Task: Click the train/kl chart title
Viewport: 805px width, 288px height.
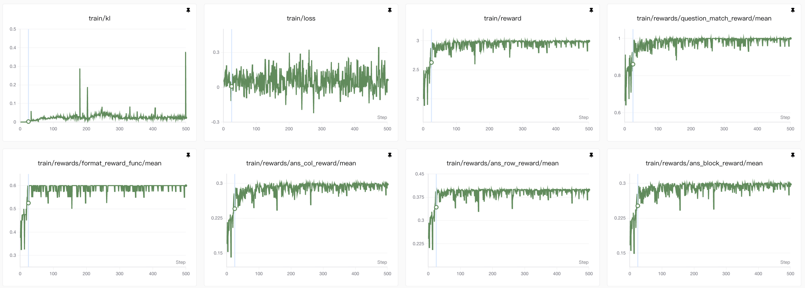Action: (99, 18)
